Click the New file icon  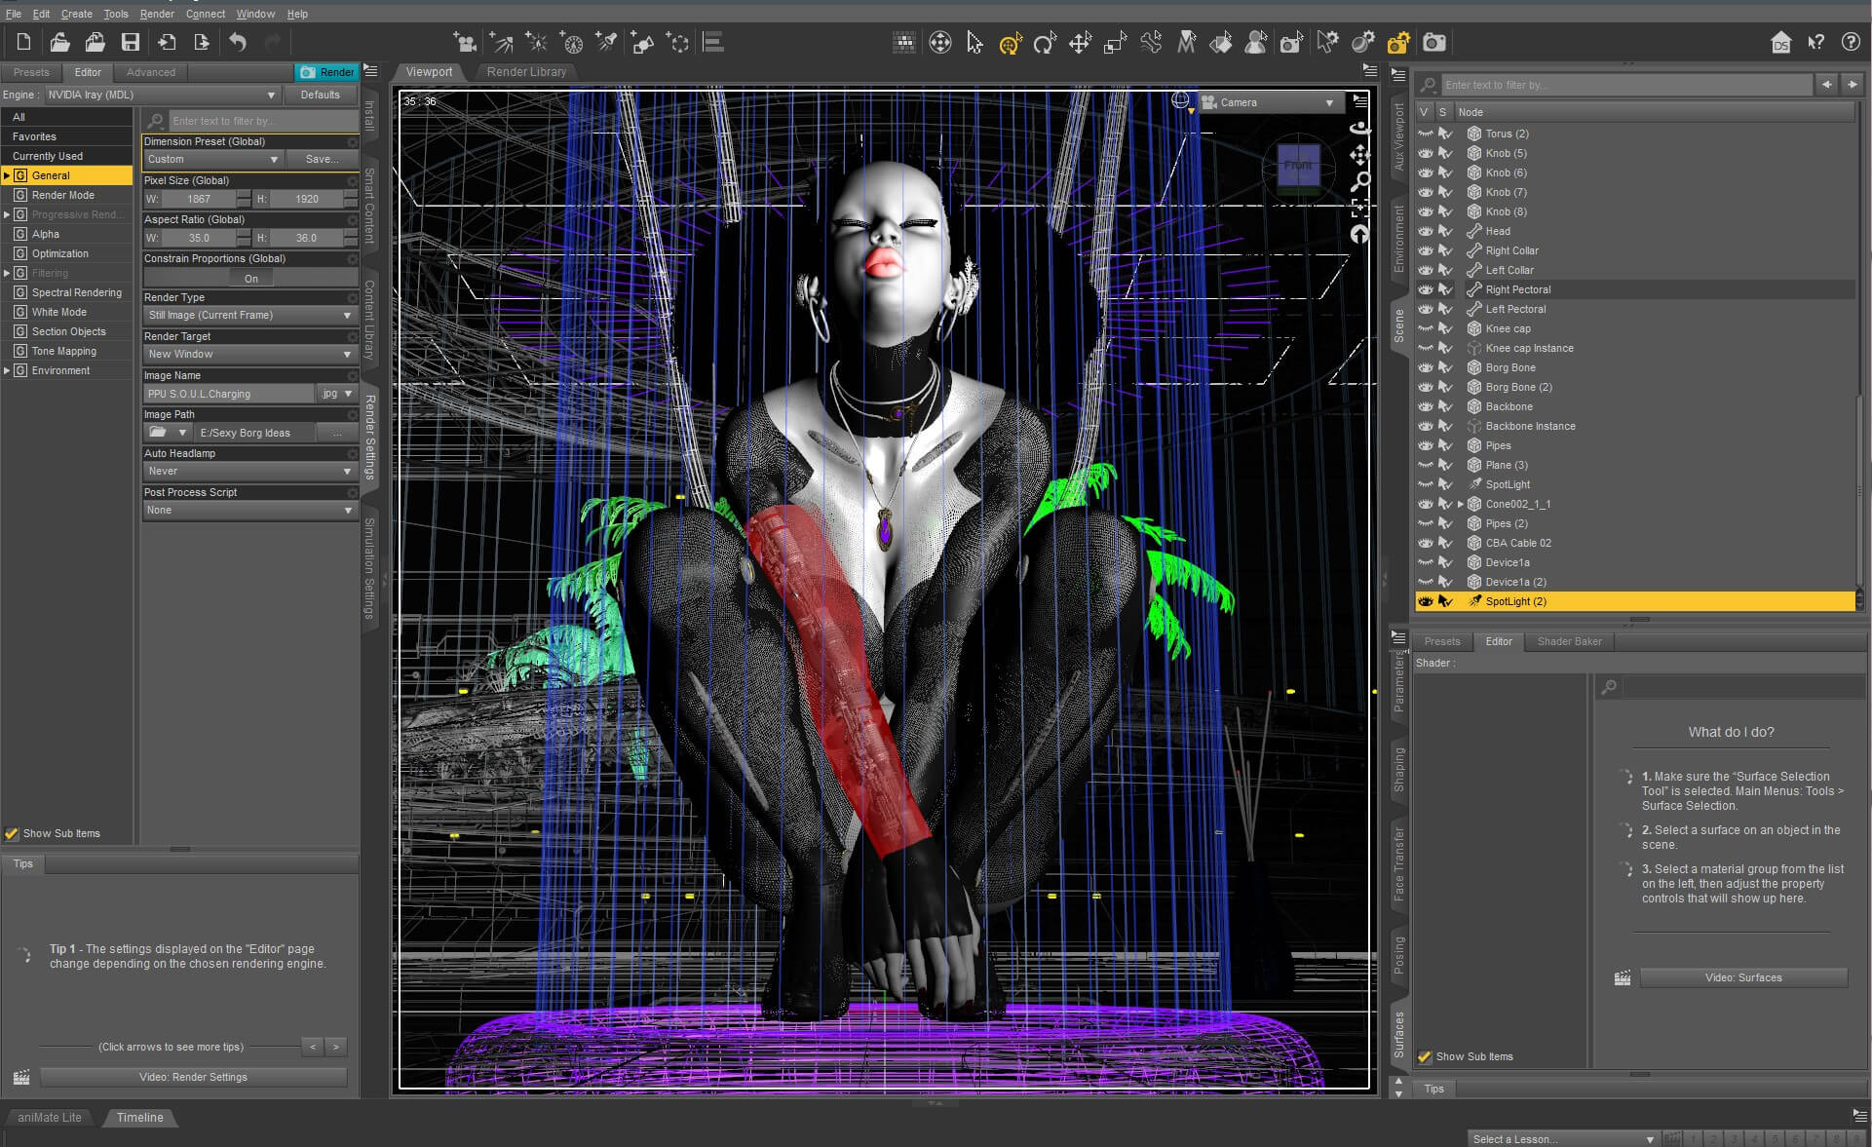tap(23, 42)
